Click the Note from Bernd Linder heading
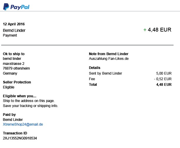 109,54
